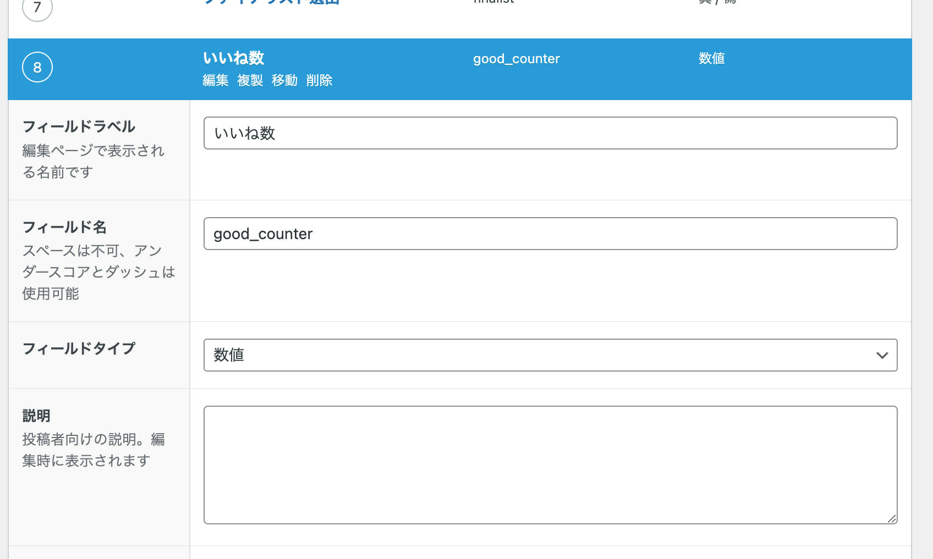933x559 pixels.
Task: Click the フィールドラベル label text
Action: point(79,126)
